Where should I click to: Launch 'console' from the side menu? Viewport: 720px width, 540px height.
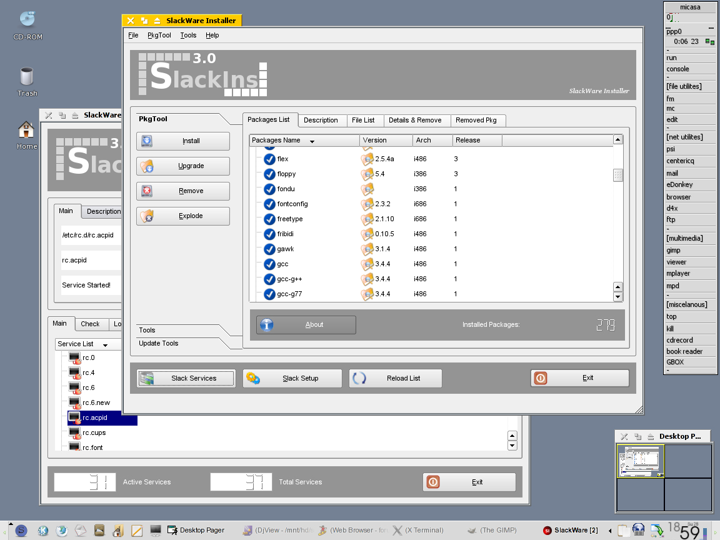pyautogui.click(x=690, y=69)
